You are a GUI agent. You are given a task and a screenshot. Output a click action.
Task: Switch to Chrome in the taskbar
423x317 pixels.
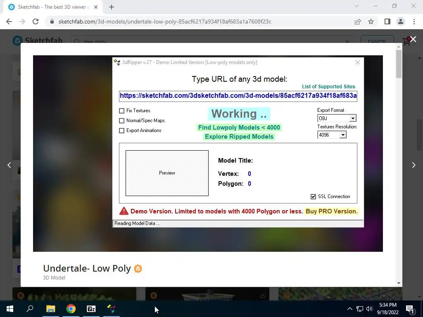click(71, 309)
